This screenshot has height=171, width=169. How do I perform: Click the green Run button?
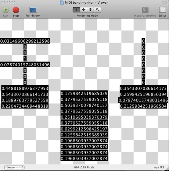6,10
